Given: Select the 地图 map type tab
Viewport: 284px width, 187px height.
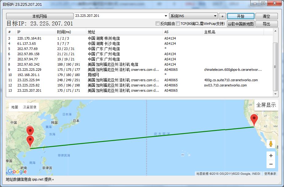Looking at the screenshot, I should coord(15,107).
